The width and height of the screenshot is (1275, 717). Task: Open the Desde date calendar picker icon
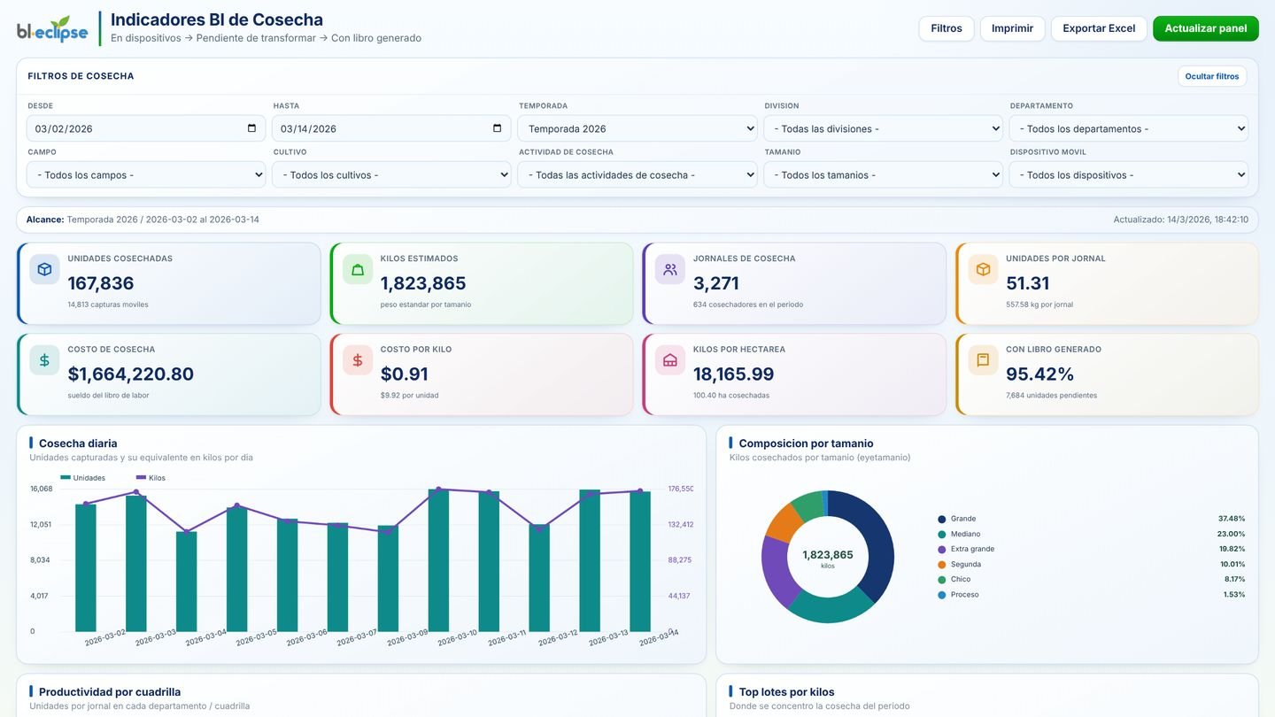[251, 128]
